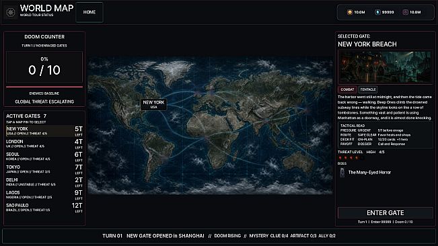This screenshot has height=246, width=438.
Task: Select Delhi unstable gate entry
Action: tap(44, 182)
